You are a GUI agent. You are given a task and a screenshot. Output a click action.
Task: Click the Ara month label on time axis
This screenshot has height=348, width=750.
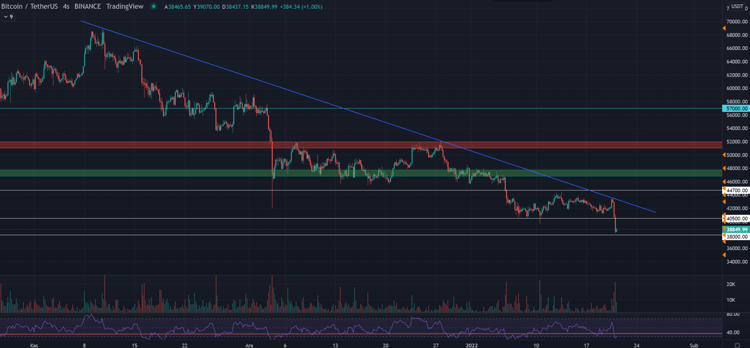pyautogui.click(x=249, y=345)
